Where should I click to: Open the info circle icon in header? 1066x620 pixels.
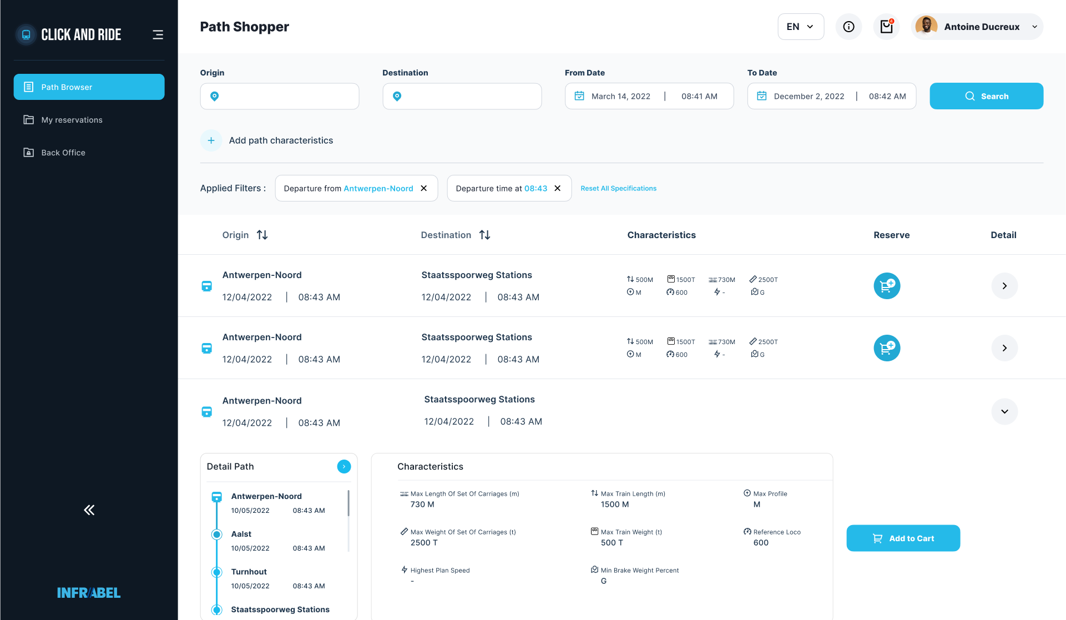(x=848, y=27)
